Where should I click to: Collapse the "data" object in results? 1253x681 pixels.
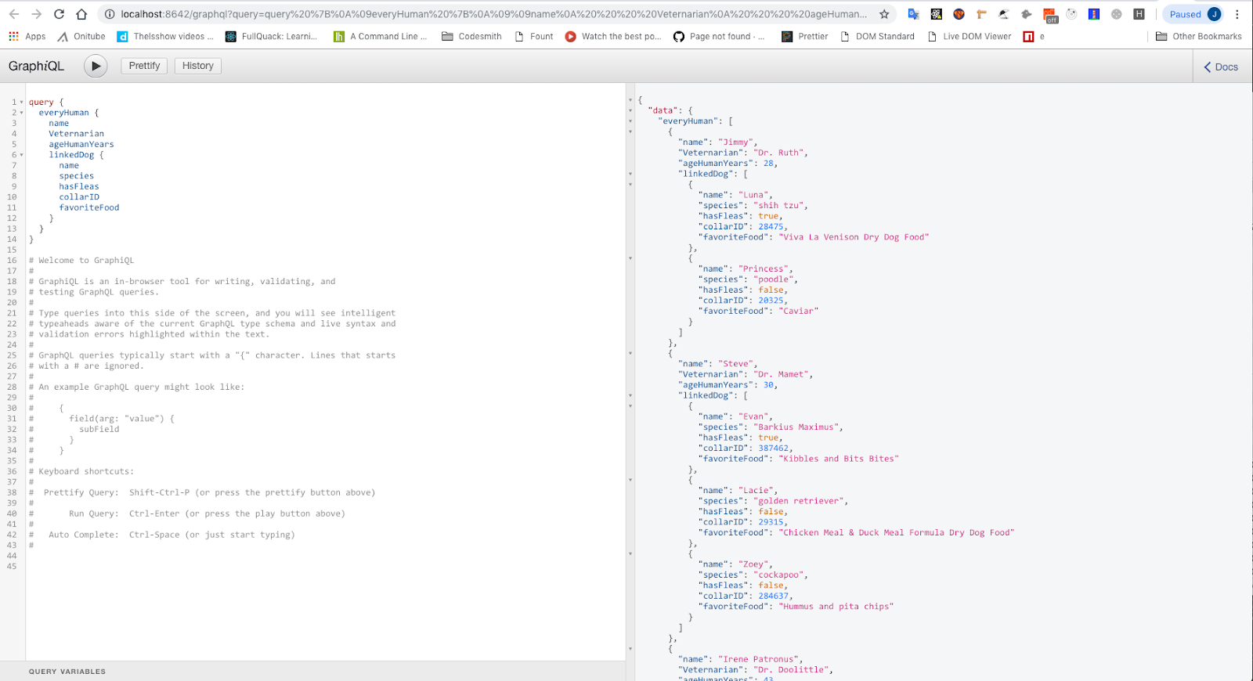click(630, 110)
